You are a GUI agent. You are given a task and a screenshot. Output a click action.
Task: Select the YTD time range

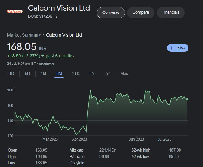(x=76, y=74)
